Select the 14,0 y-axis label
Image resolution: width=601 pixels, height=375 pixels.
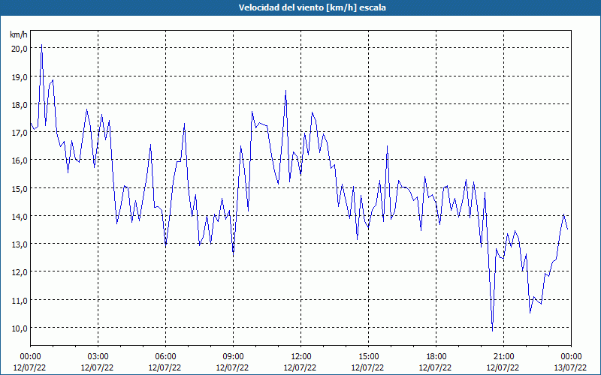coord(20,216)
